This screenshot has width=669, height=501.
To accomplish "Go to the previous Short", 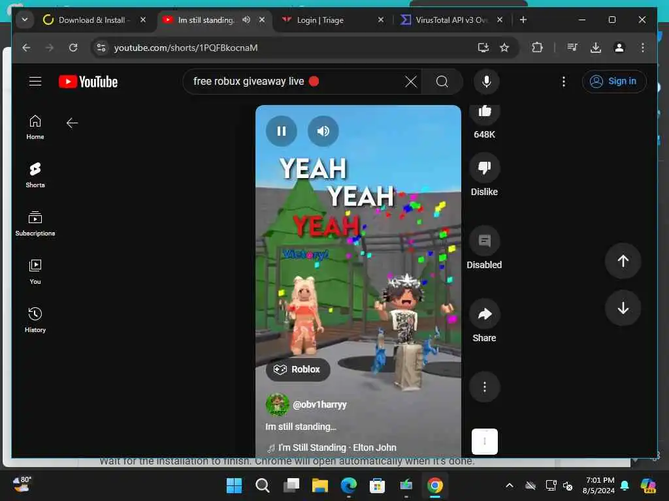I will point(623,261).
